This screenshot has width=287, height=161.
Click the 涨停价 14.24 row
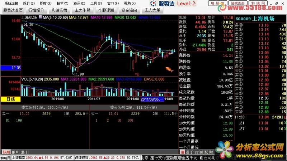(206, 55)
